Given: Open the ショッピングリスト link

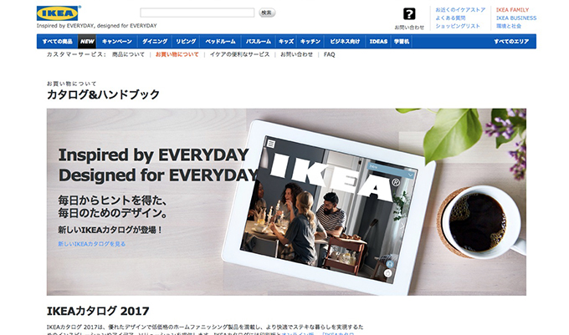Looking at the screenshot, I should [x=457, y=26].
